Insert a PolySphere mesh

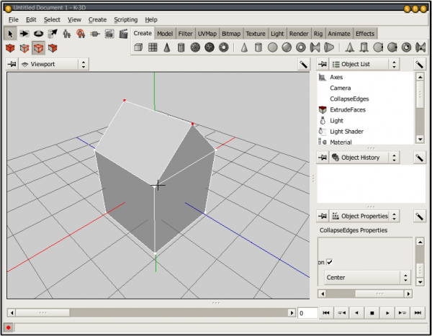point(195,47)
